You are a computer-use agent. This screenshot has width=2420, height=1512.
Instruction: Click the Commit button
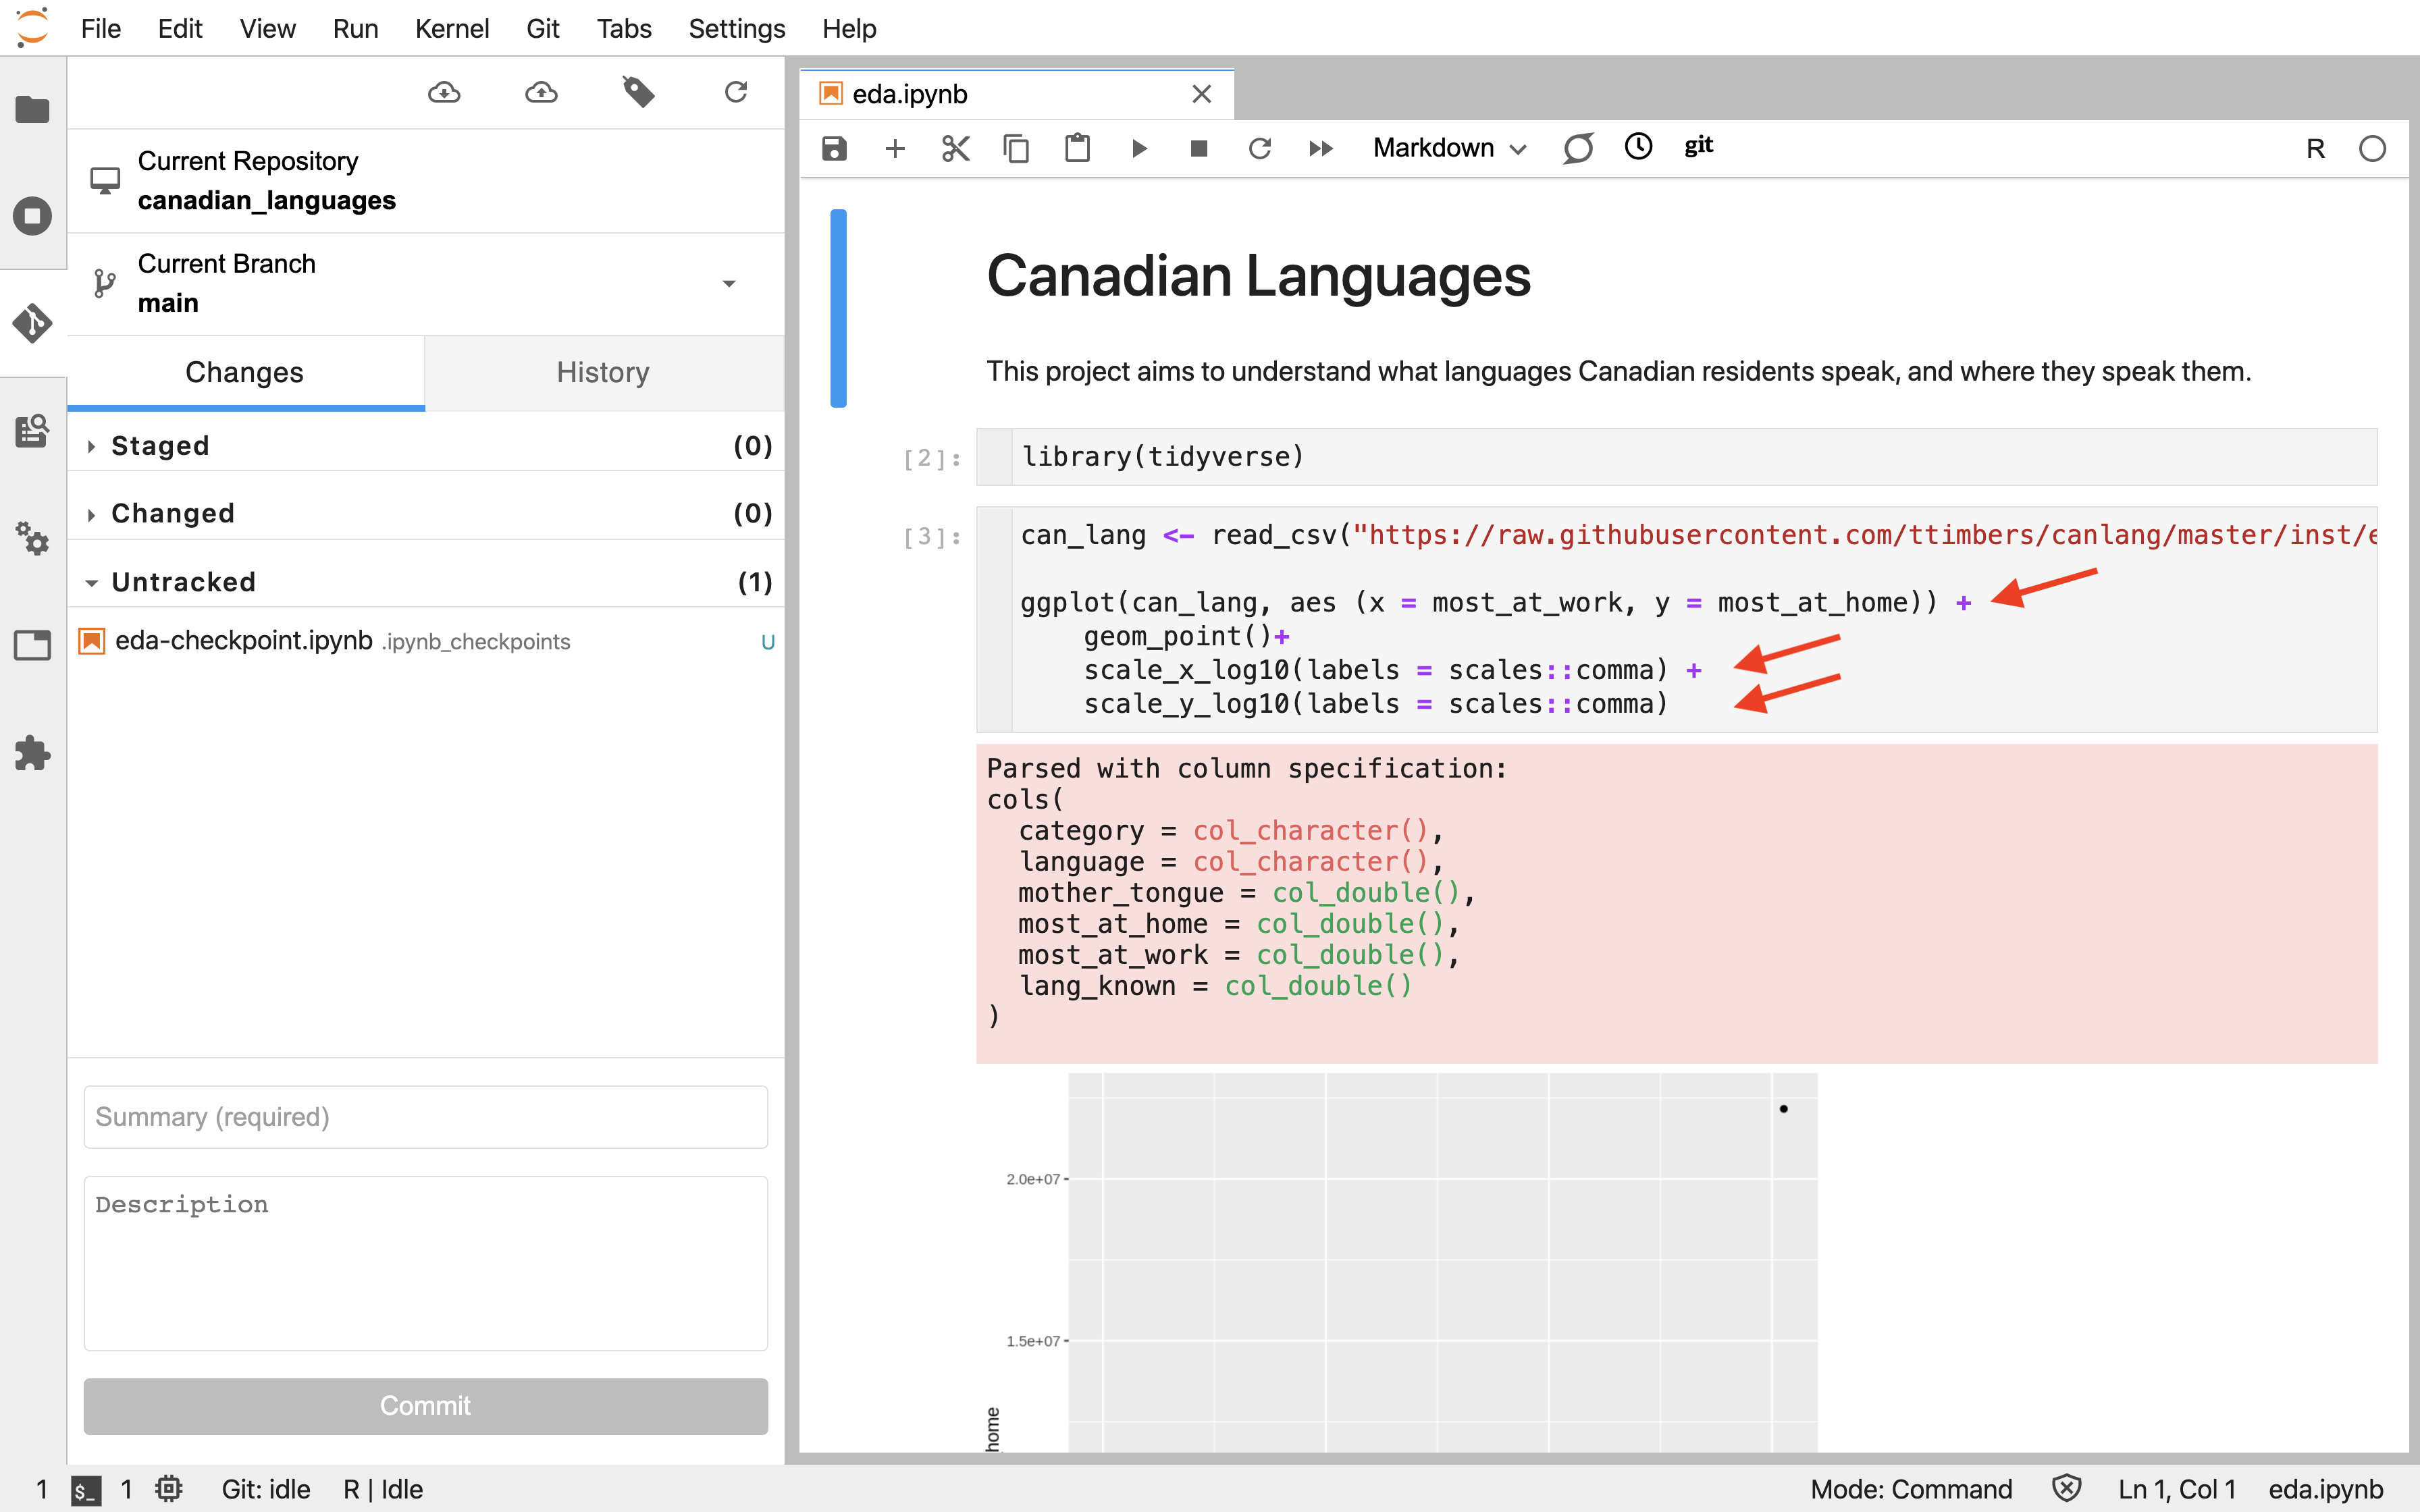[426, 1406]
